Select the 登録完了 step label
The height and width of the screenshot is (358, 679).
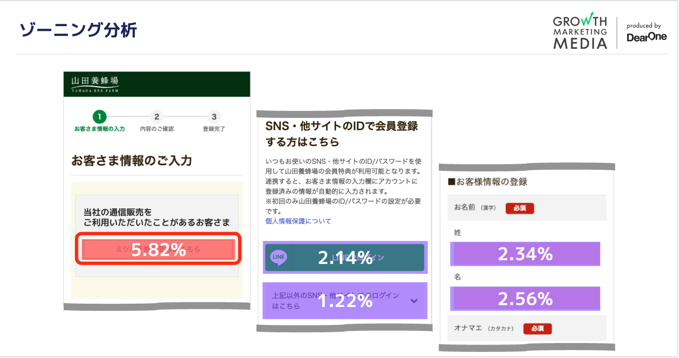point(213,127)
